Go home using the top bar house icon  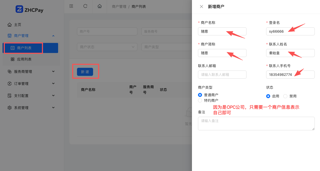pyautogui.click(x=100, y=6)
